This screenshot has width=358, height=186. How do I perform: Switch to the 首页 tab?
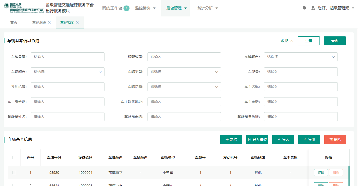[x=14, y=22]
